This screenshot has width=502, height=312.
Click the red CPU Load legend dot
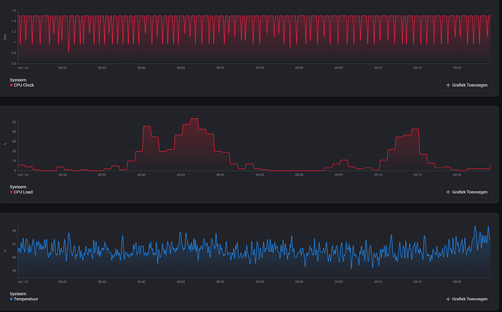(x=11, y=192)
